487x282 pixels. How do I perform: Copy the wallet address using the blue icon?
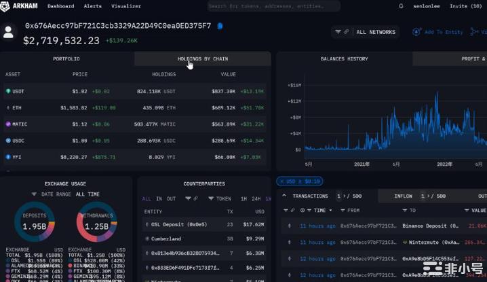220,26
